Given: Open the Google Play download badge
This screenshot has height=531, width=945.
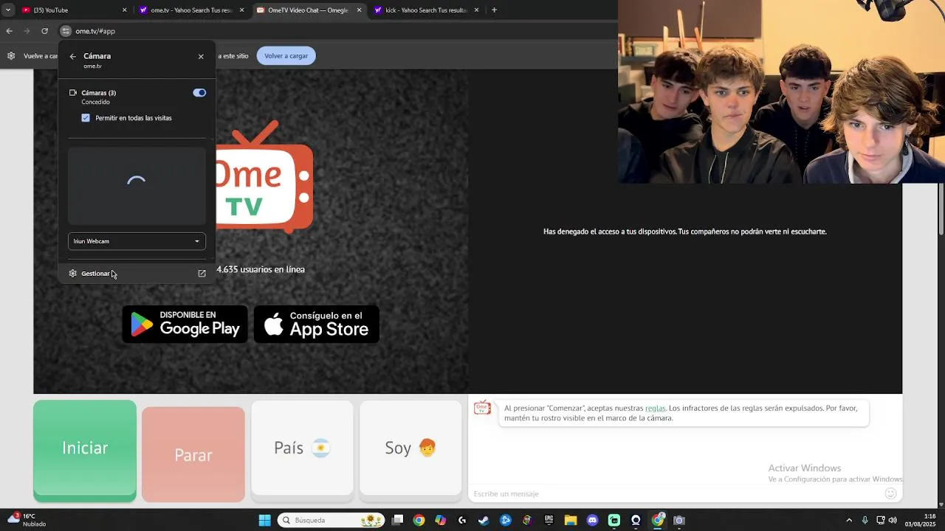Looking at the screenshot, I should point(185,324).
